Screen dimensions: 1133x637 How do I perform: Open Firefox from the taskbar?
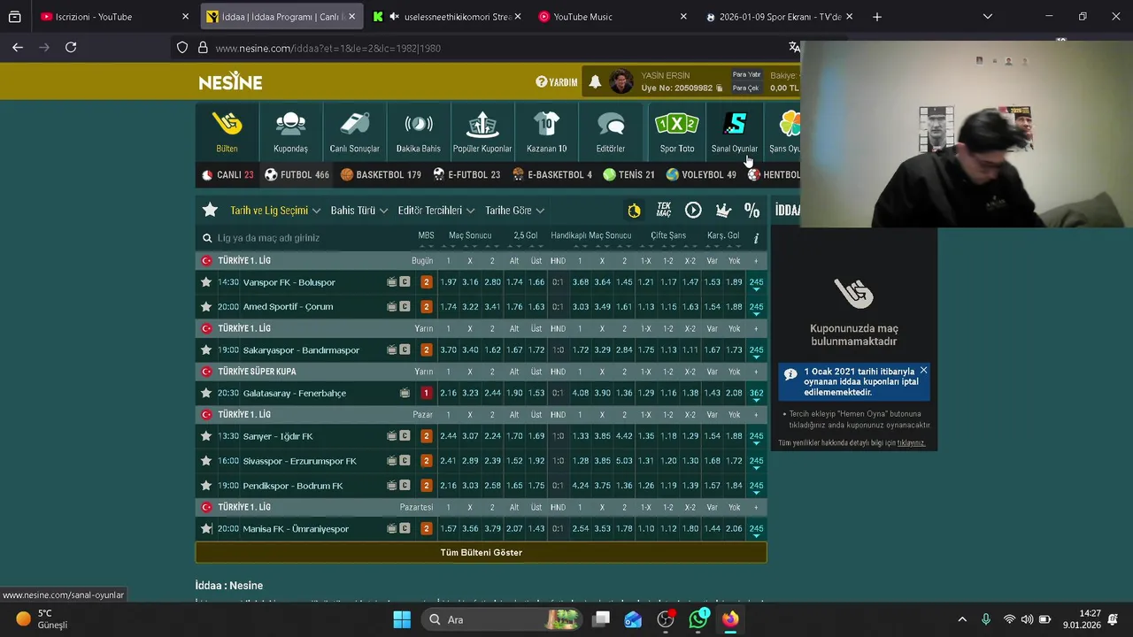pos(730,619)
